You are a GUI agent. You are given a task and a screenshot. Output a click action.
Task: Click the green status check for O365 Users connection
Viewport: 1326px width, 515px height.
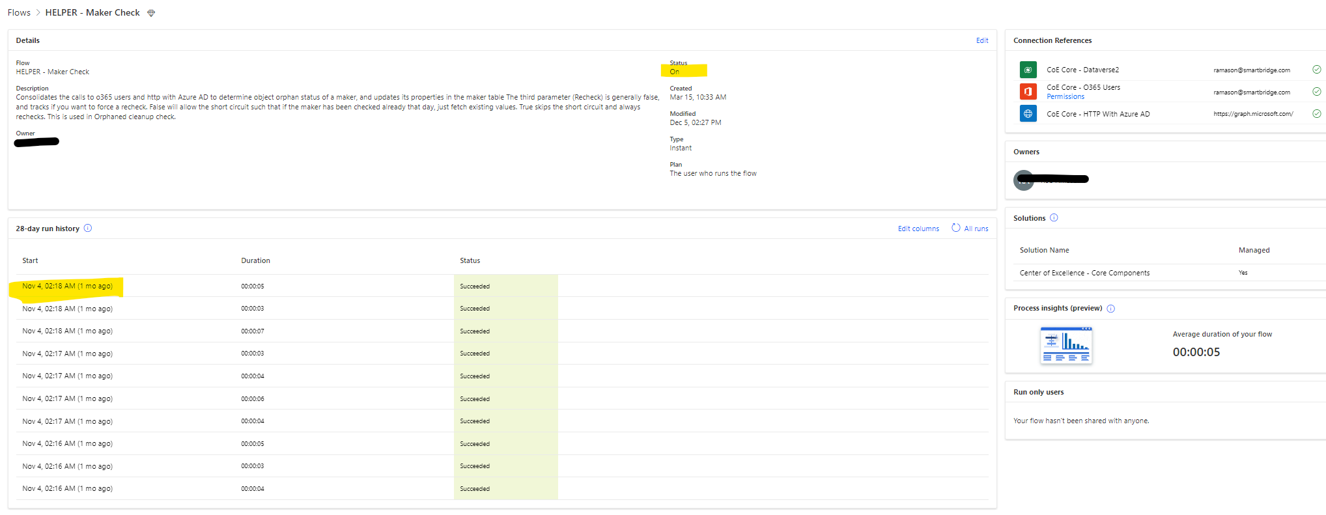tap(1317, 92)
